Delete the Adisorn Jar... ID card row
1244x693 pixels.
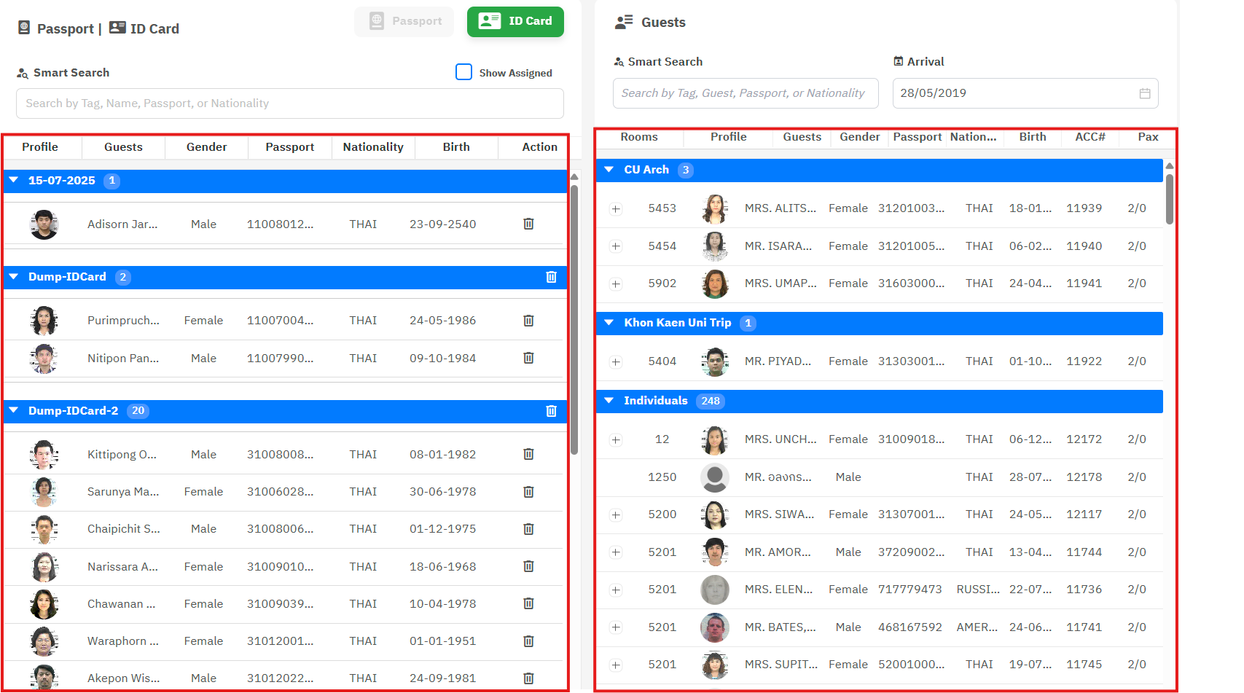(x=528, y=224)
